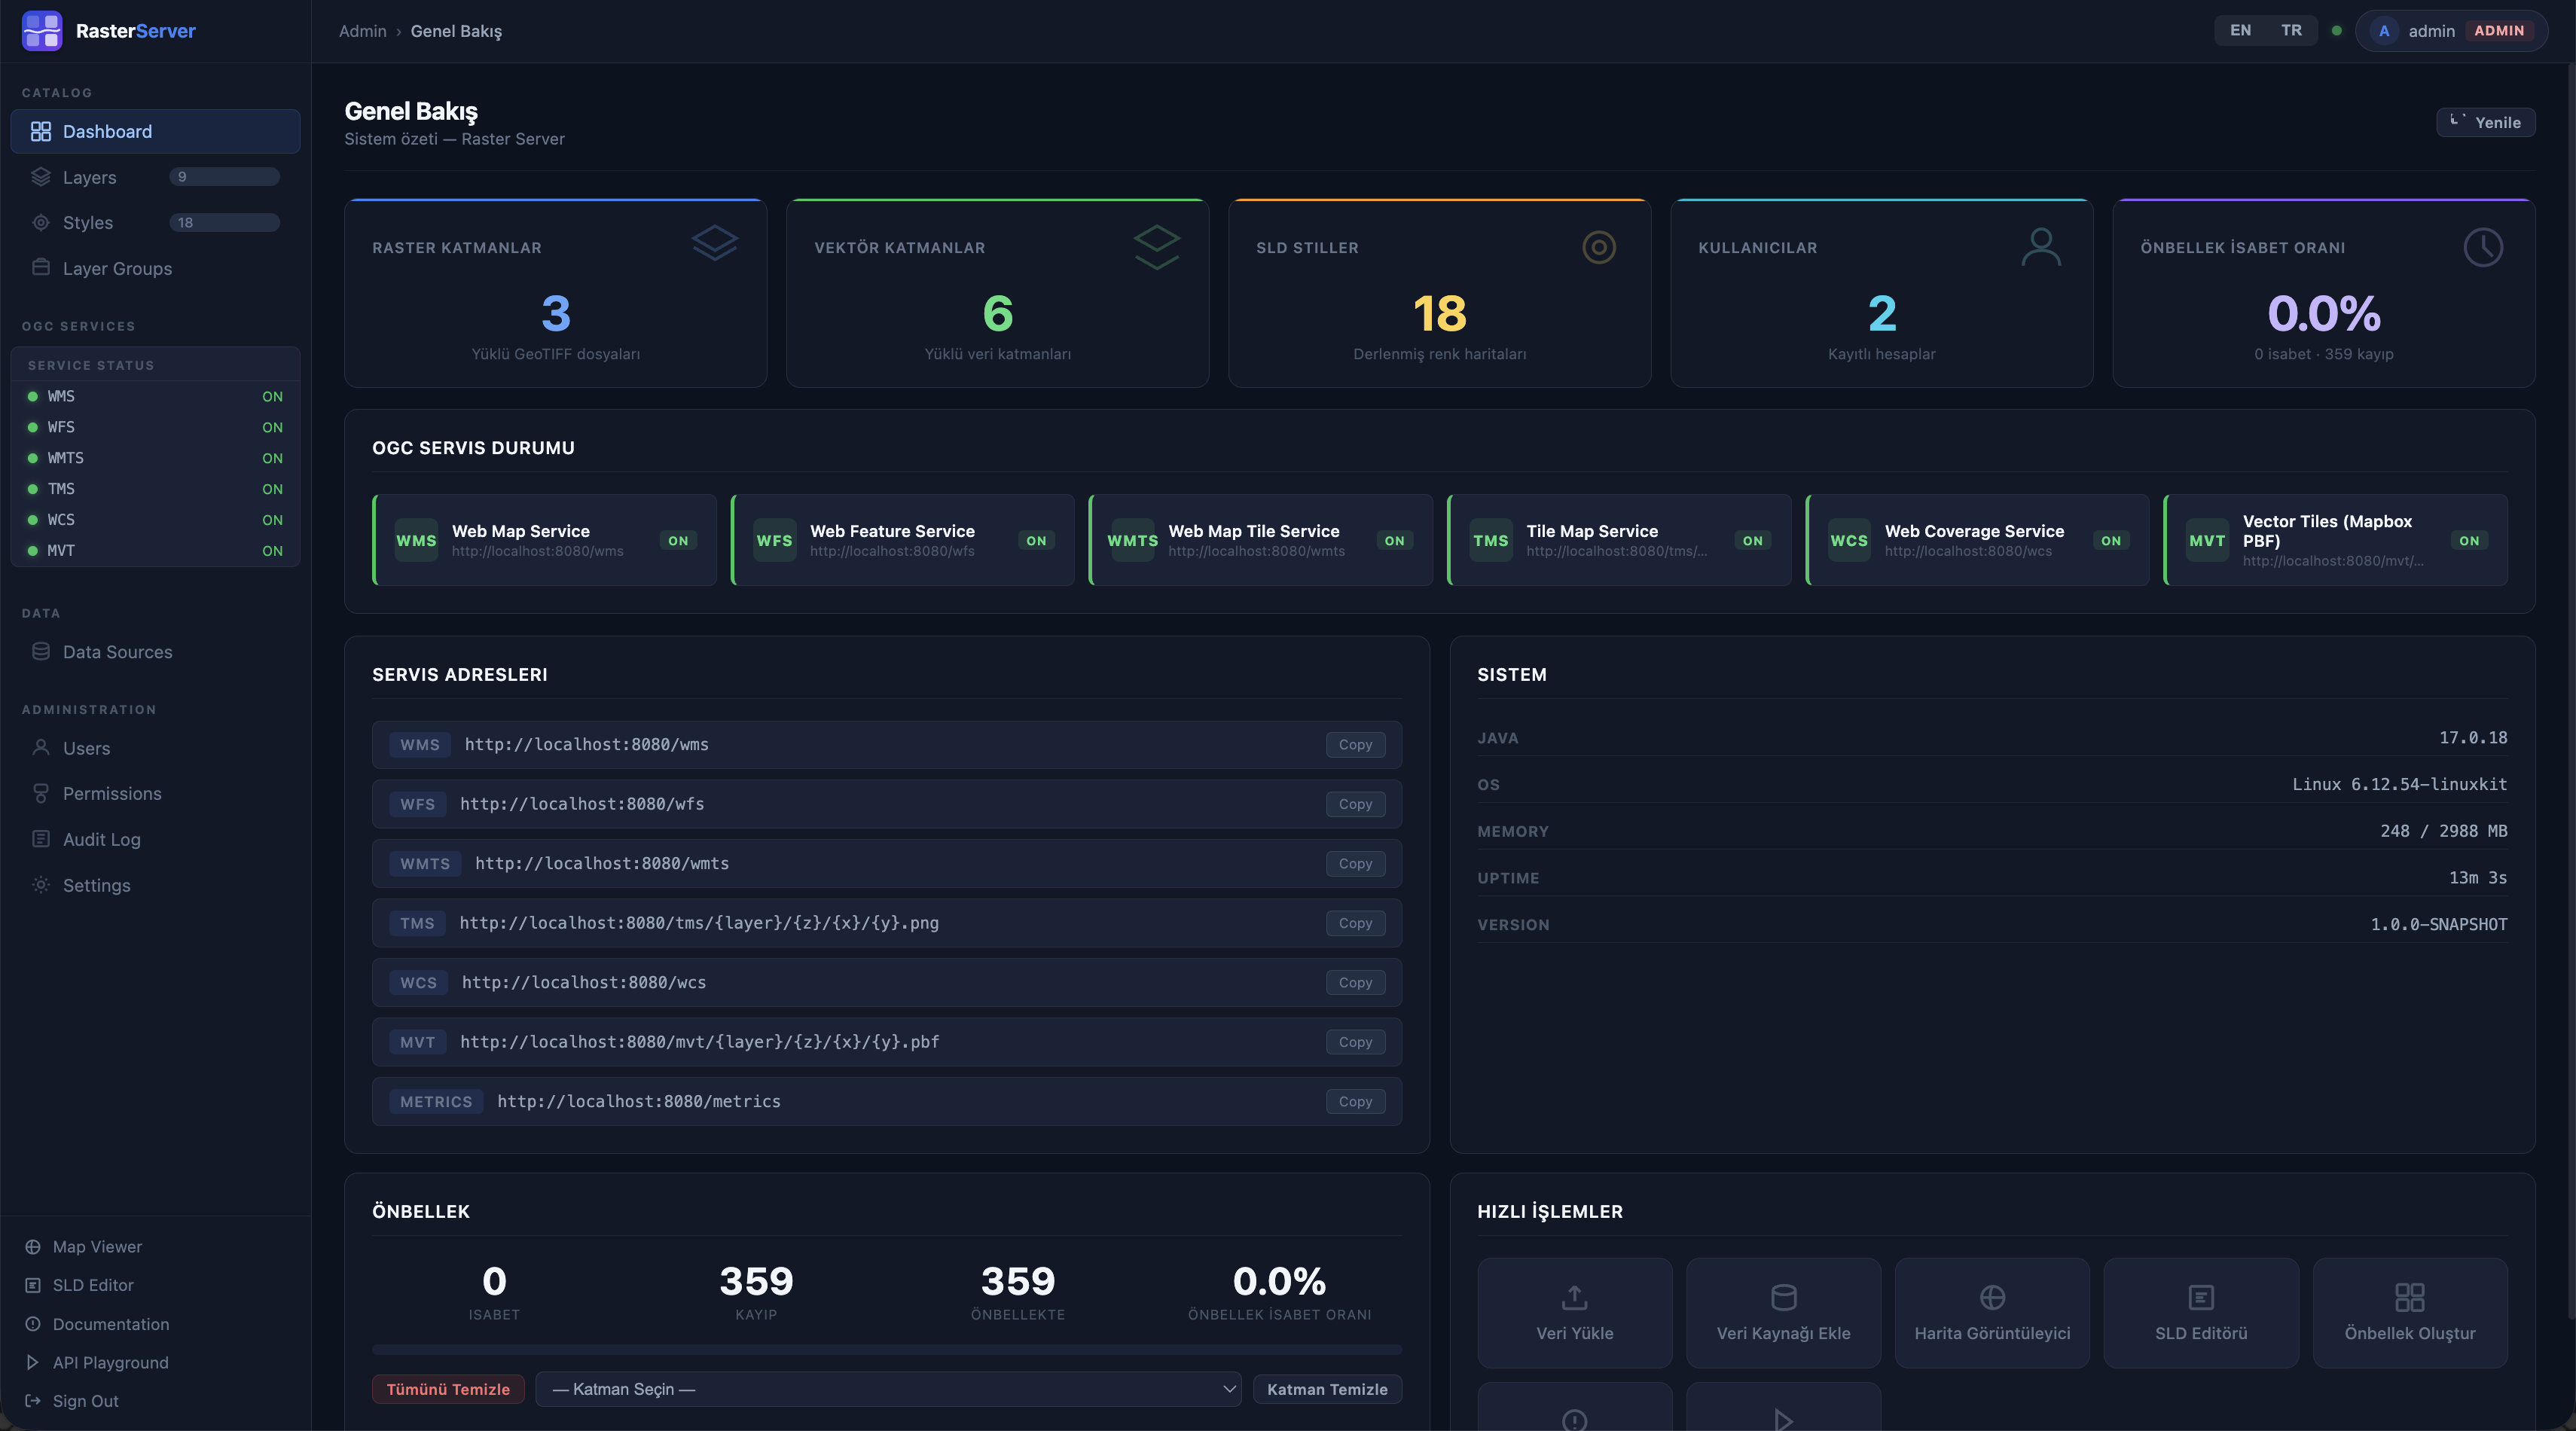Select the Styles sidebar icon

tap(41, 222)
